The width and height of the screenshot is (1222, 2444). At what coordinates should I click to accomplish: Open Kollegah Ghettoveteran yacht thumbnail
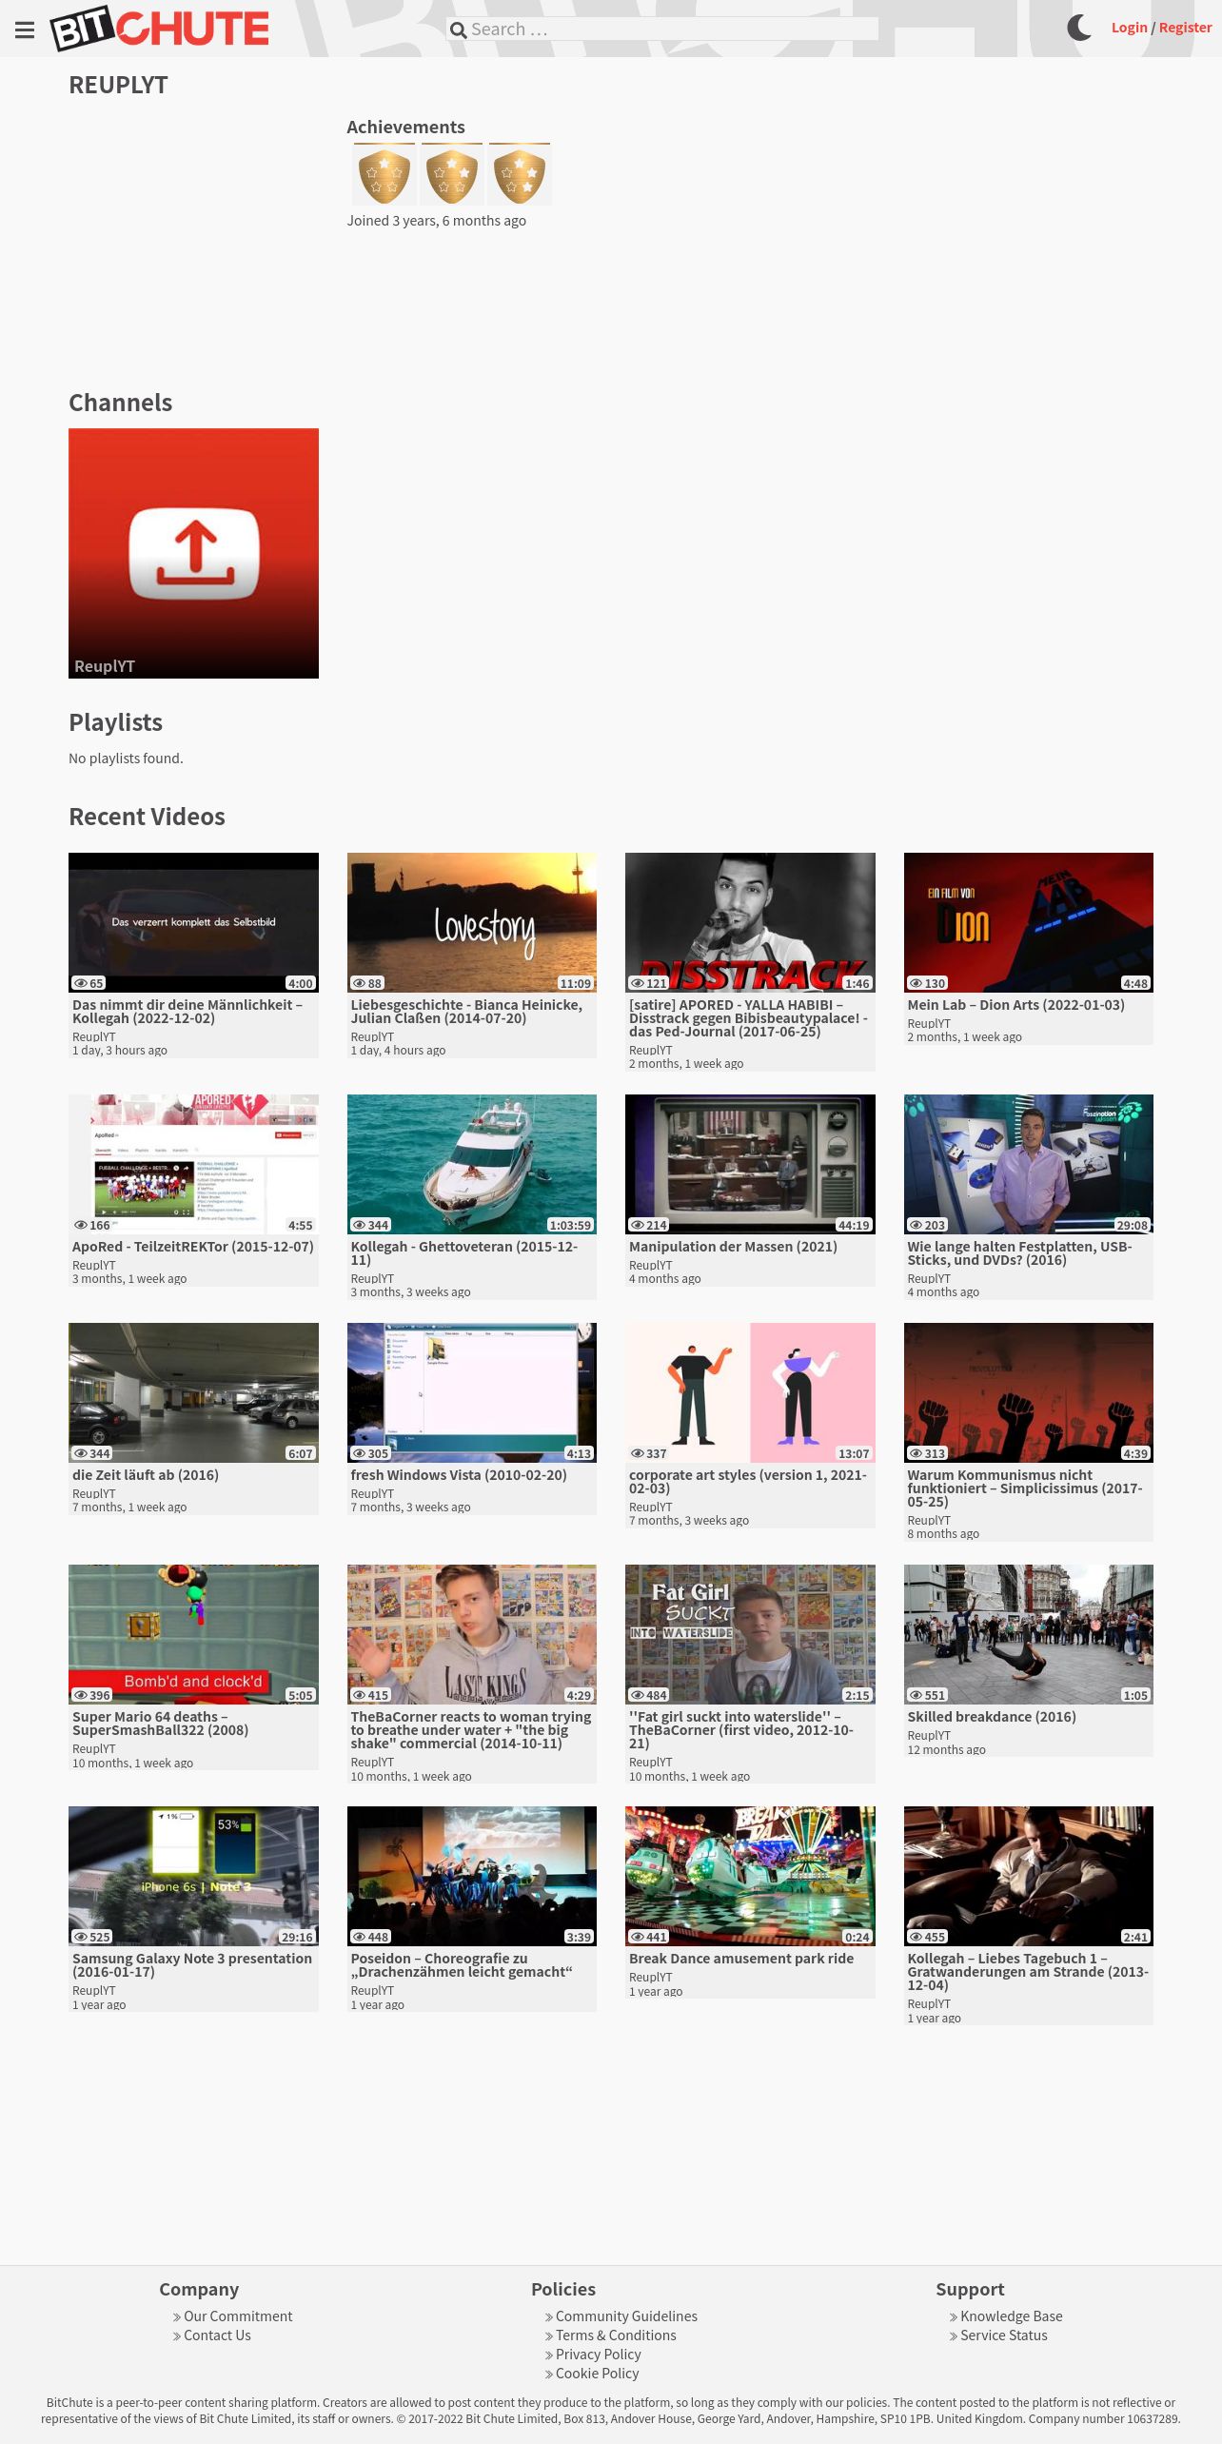(472, 1164)
